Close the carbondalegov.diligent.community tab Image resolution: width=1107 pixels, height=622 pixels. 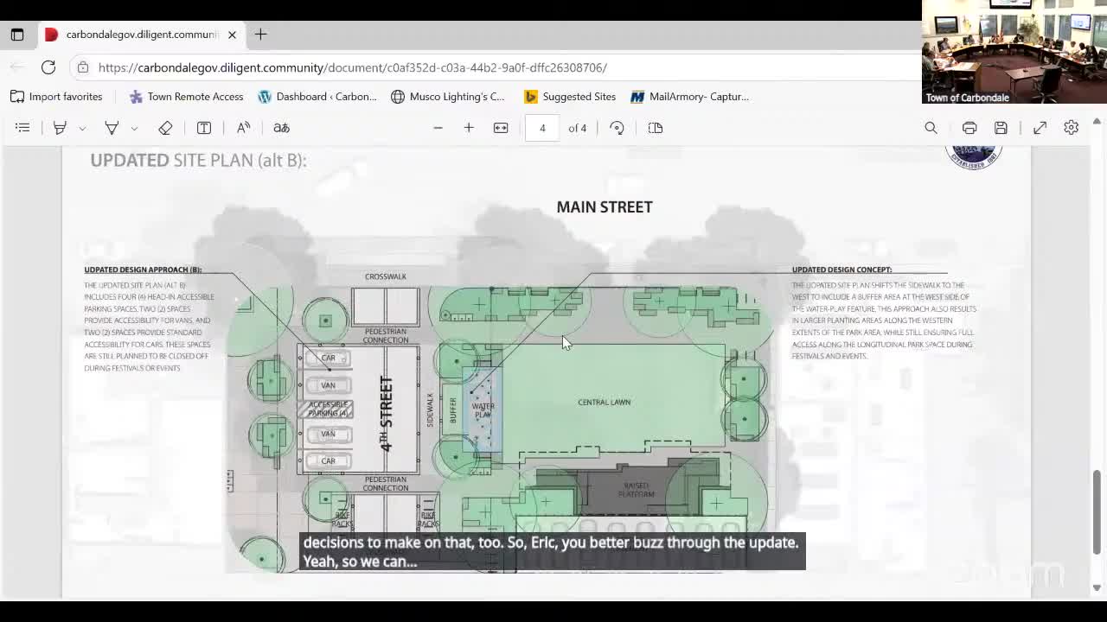point(232,35)
